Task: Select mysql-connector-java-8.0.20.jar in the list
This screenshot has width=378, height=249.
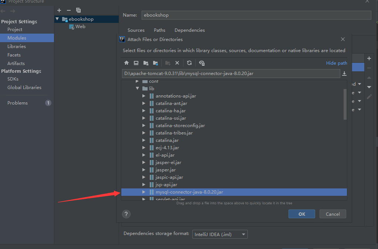Action: click(189, 192)
